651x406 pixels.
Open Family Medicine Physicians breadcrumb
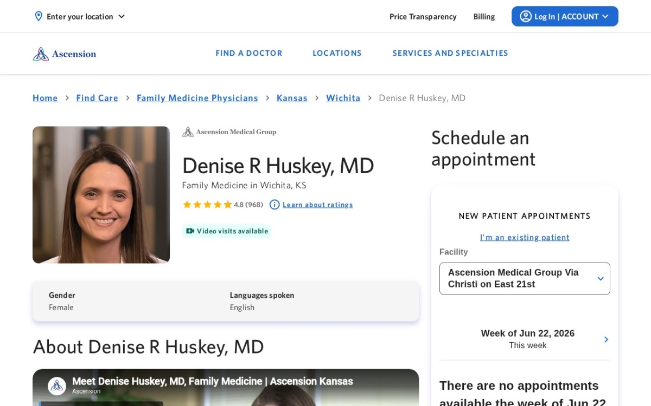pyautogui.click(x=197, y=98)
